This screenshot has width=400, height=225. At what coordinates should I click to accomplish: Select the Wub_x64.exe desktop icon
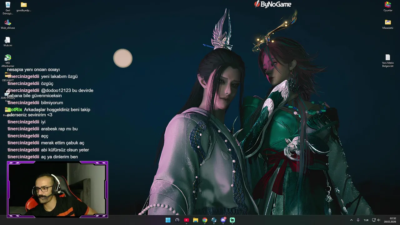pyautogui.click(x=8, y=24)
